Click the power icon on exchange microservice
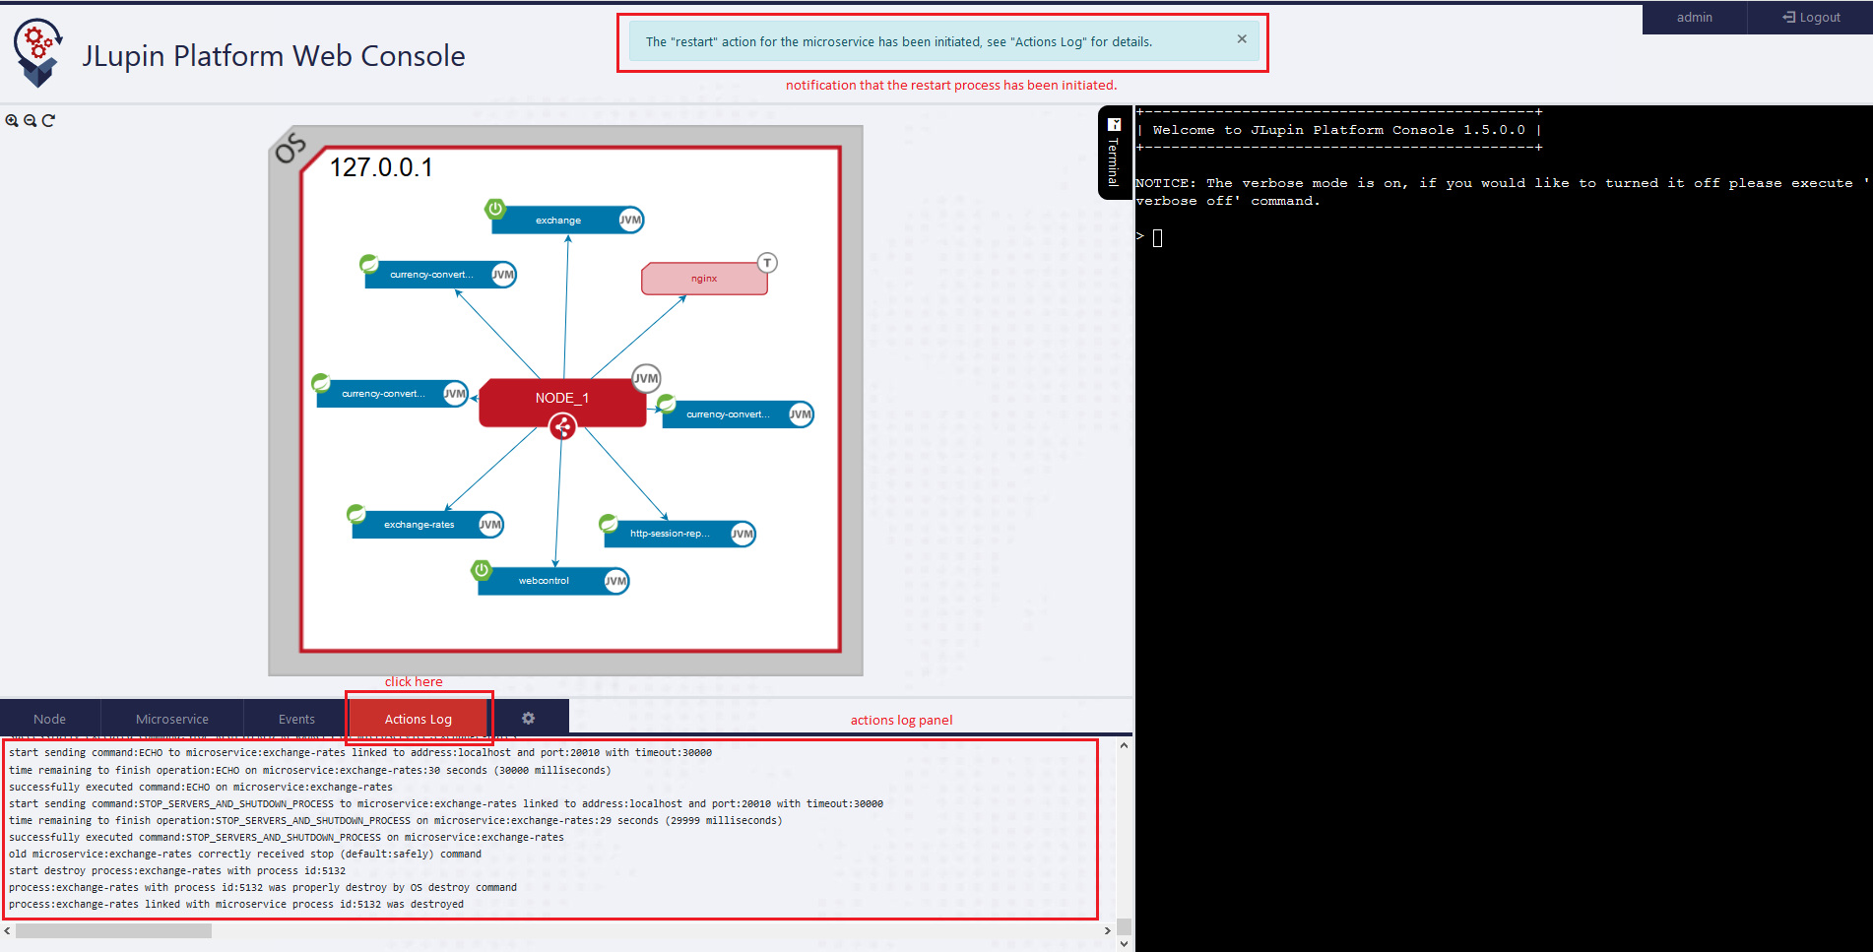 click(x=495, y=209)
